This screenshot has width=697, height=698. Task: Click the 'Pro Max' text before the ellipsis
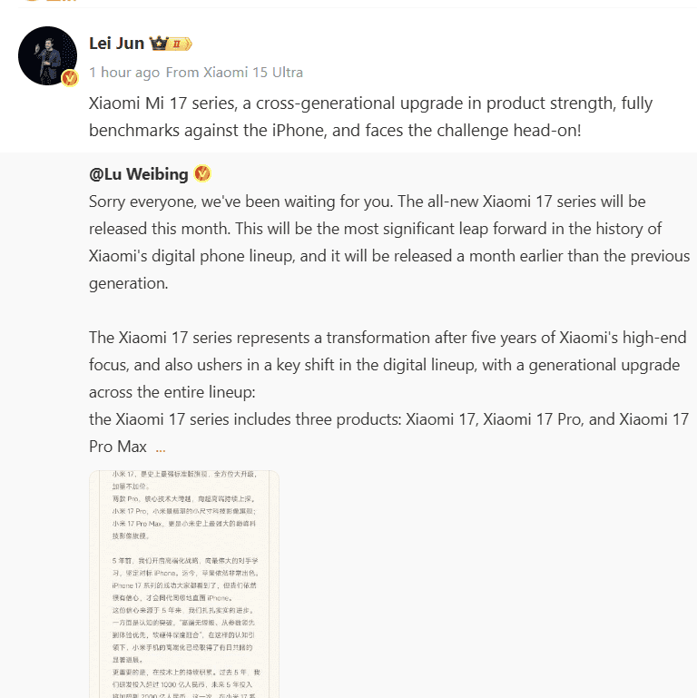coord(117,447)
